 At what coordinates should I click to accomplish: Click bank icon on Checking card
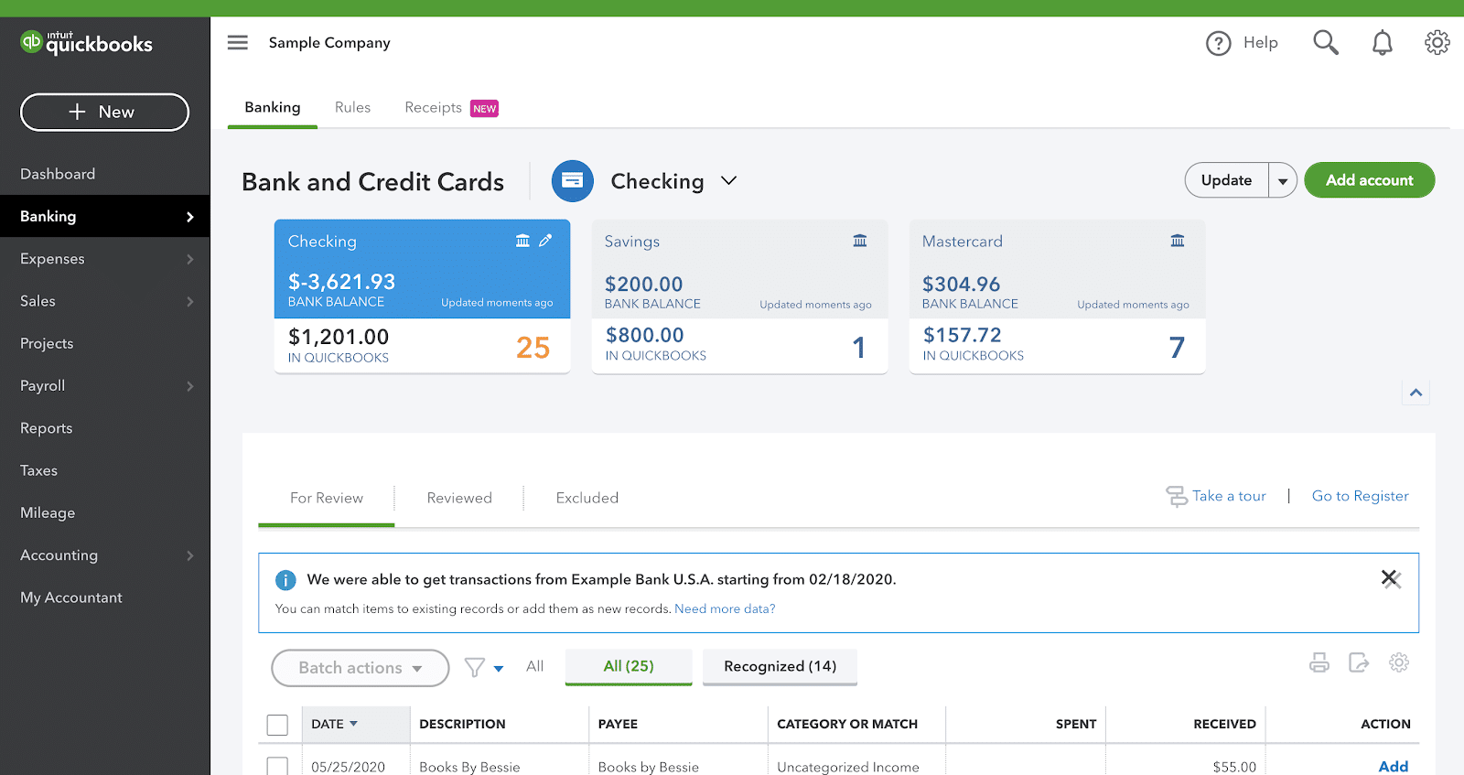(522, 241)
